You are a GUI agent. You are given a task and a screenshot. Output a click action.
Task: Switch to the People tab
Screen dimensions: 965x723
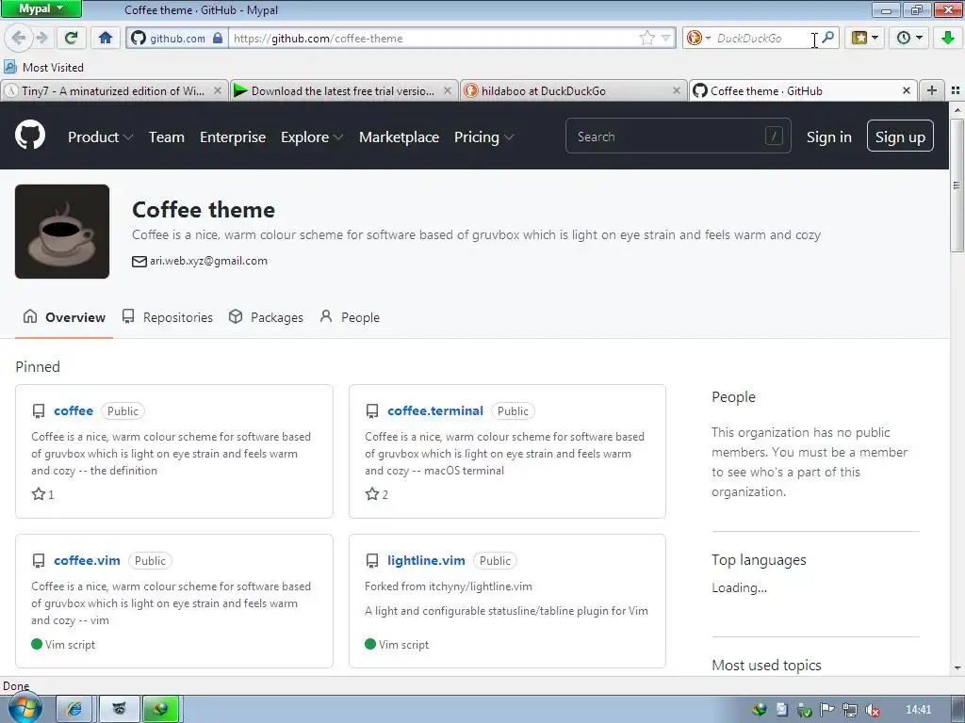pyautogui.click(x=350, y=317)
